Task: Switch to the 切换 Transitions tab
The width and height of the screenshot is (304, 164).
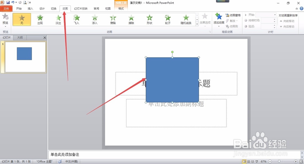Action: [x=54, y=9]
